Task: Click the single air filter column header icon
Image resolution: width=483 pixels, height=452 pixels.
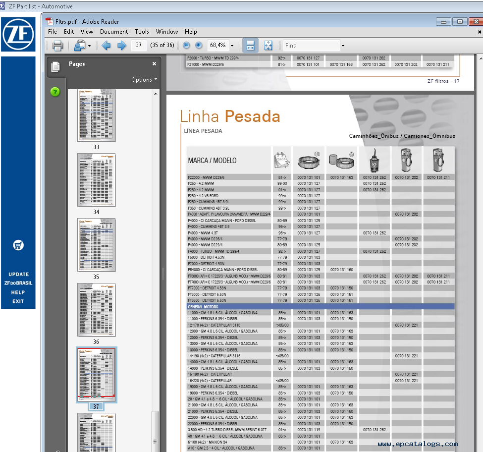Action: (309, 160)
